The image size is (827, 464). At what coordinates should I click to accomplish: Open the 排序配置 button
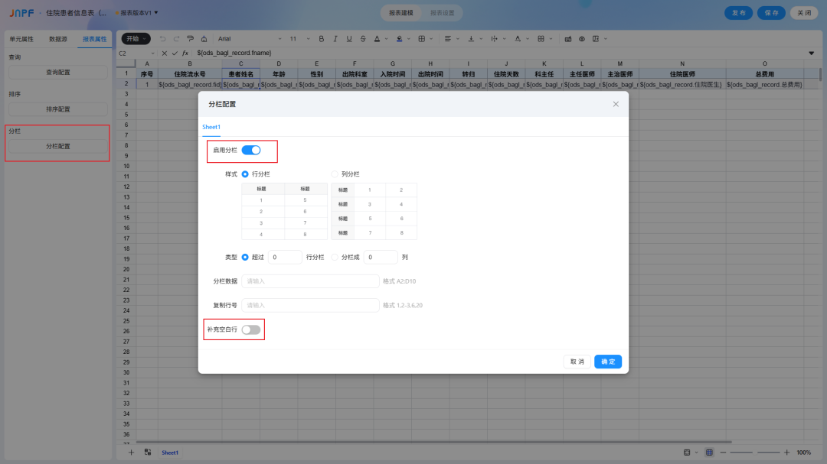pyautogui.click(x=58, y=109)
